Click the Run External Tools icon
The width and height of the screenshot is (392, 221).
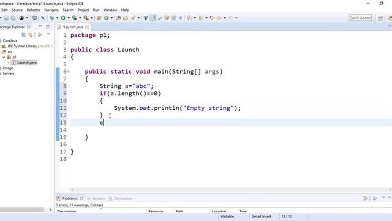(86, 18)
